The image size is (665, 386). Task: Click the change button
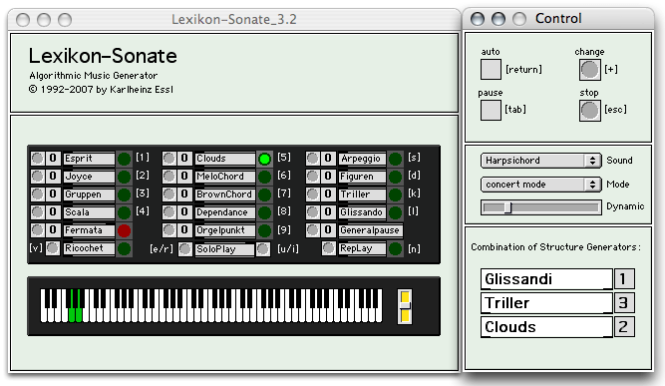[x=590, y=70]
